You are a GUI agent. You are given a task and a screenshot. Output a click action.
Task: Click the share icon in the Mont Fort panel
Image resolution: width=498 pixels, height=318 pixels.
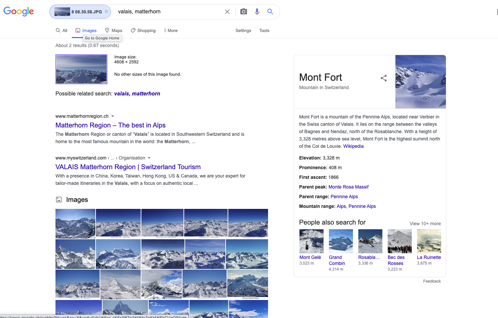point(383,78)
